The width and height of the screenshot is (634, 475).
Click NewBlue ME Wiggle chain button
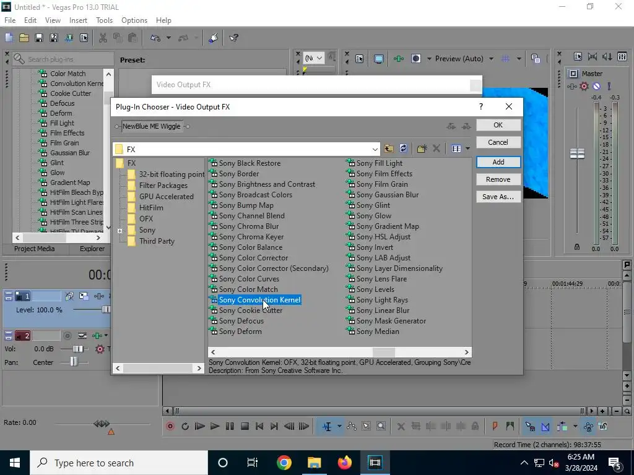(x=152, y=126)
